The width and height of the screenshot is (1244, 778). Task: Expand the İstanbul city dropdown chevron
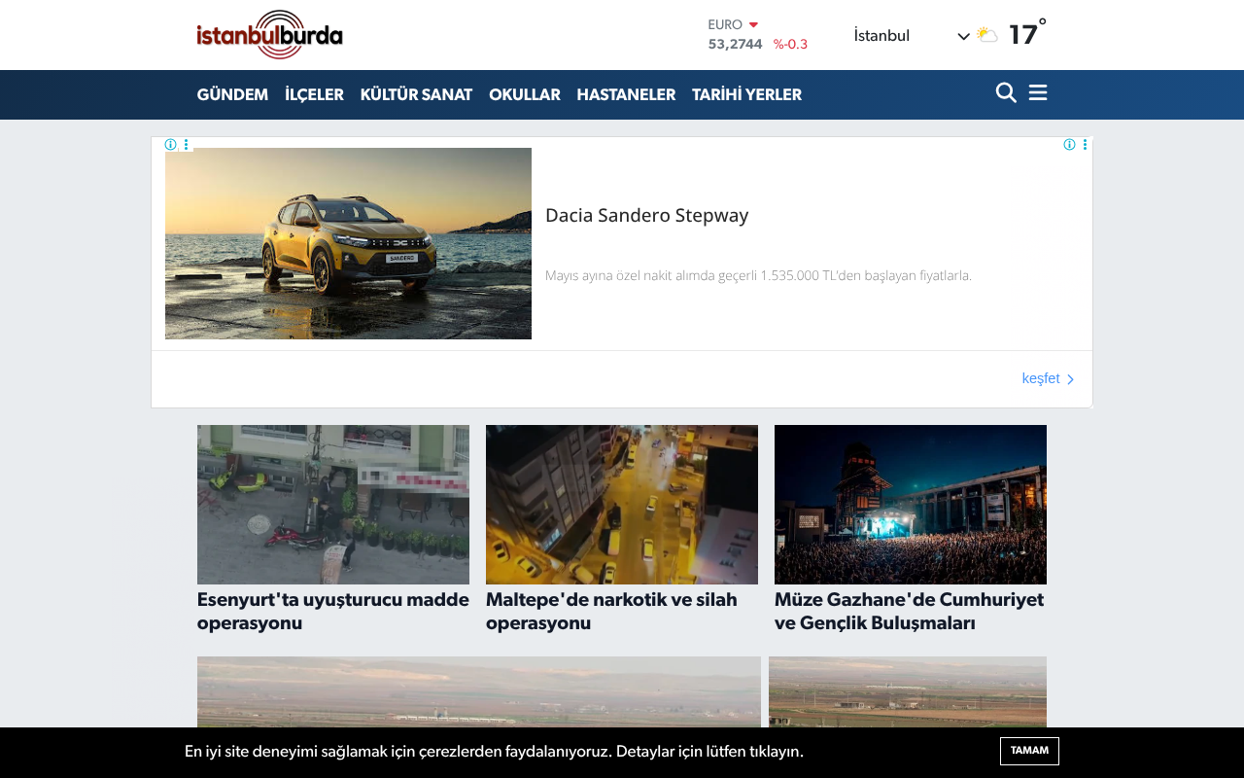coord(963,37)
